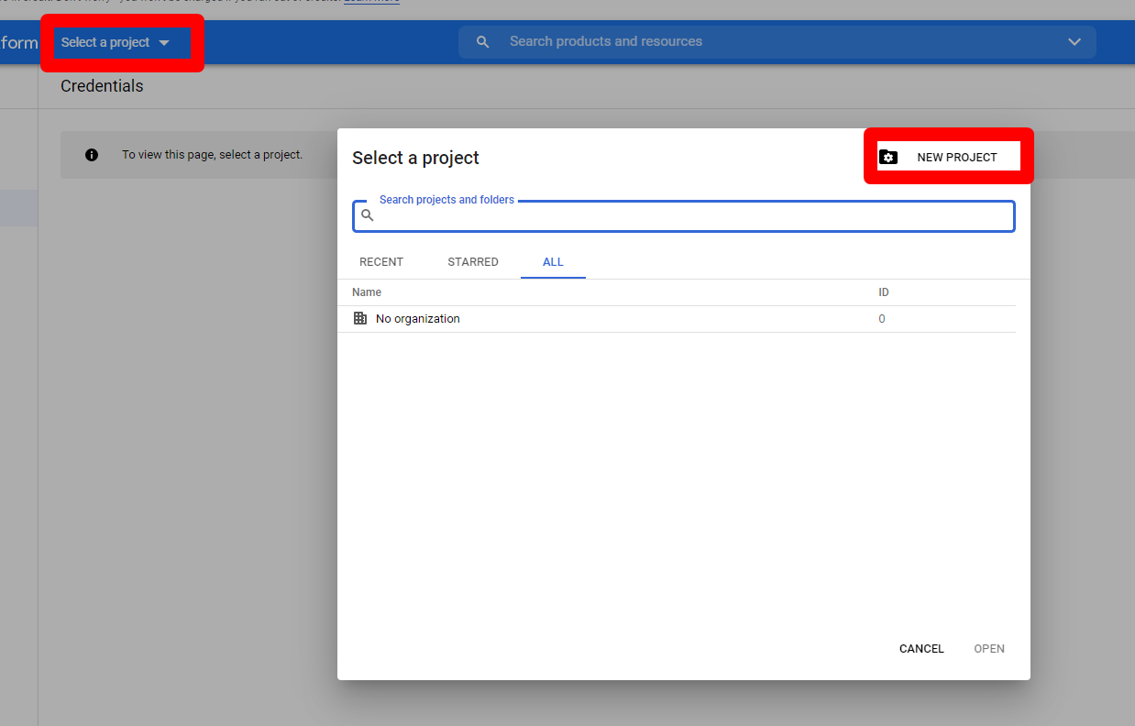Image resolution: width=1135 pixels, height=726 pixels.
Task: Switch to the RECENT tab
Action: pos(381,262)
